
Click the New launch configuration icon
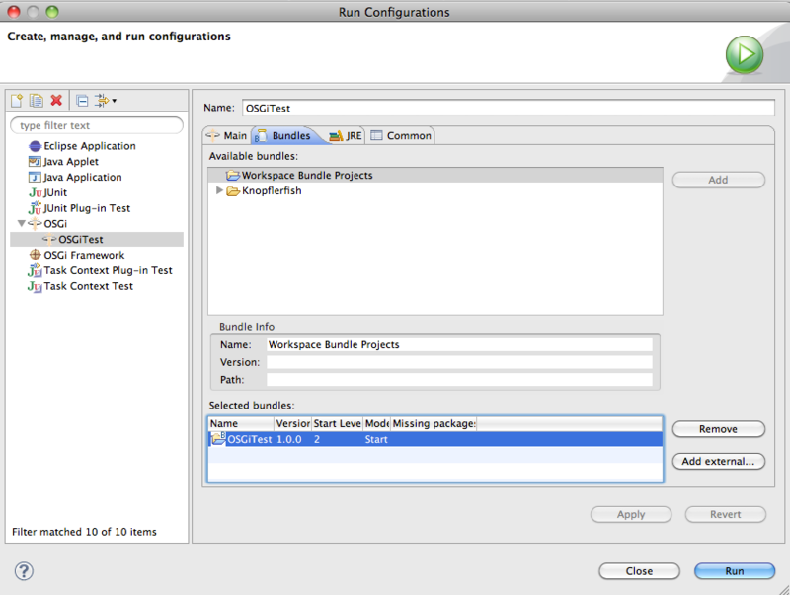click(17, 101)
